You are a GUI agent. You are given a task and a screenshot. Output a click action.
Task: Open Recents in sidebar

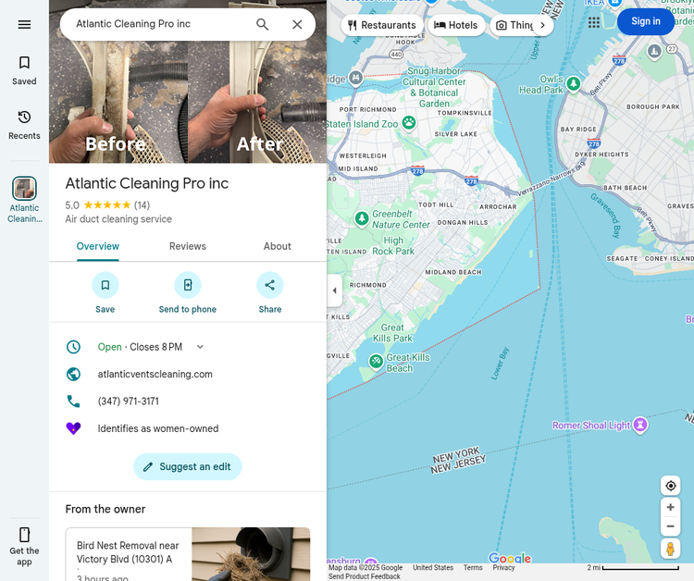pos(24,125)
